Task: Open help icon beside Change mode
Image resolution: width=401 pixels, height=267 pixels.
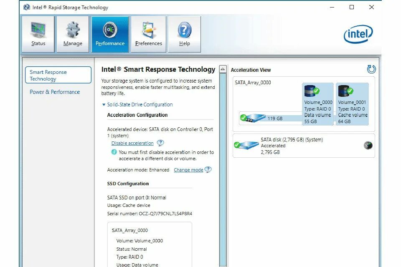Action: 208,169
